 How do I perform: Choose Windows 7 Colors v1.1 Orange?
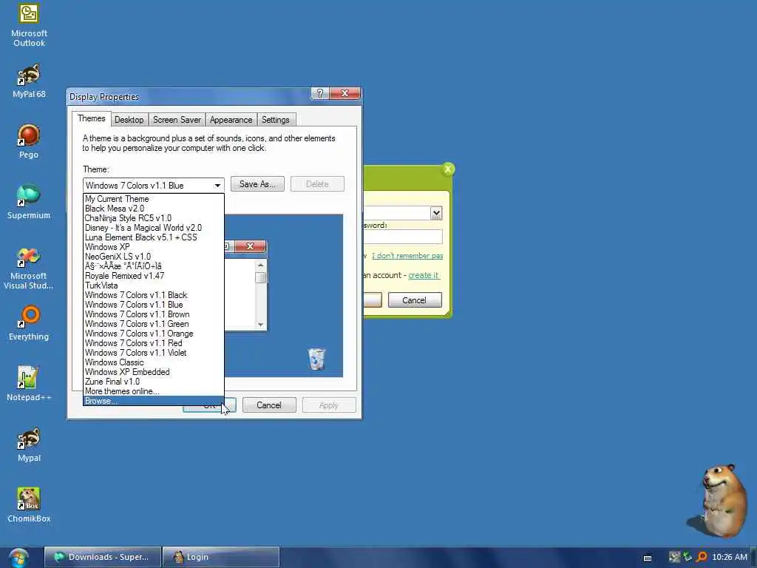[154, 334]
